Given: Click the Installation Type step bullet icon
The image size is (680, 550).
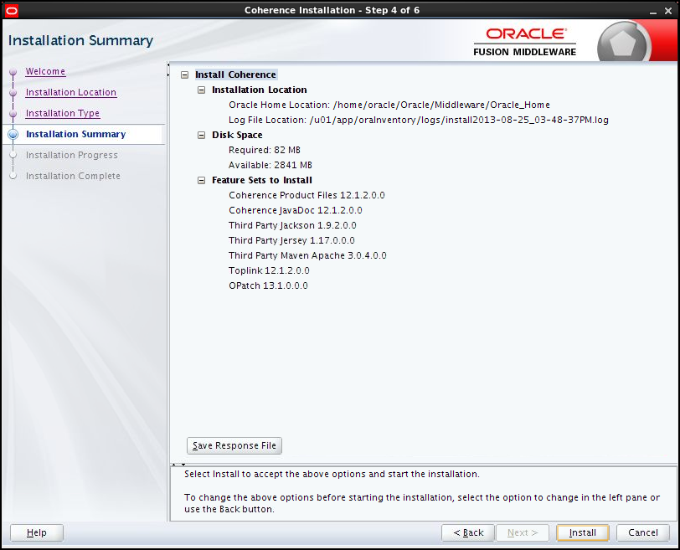Looking at the screenshot, I should pyautogui.click(x=13, y=114).
